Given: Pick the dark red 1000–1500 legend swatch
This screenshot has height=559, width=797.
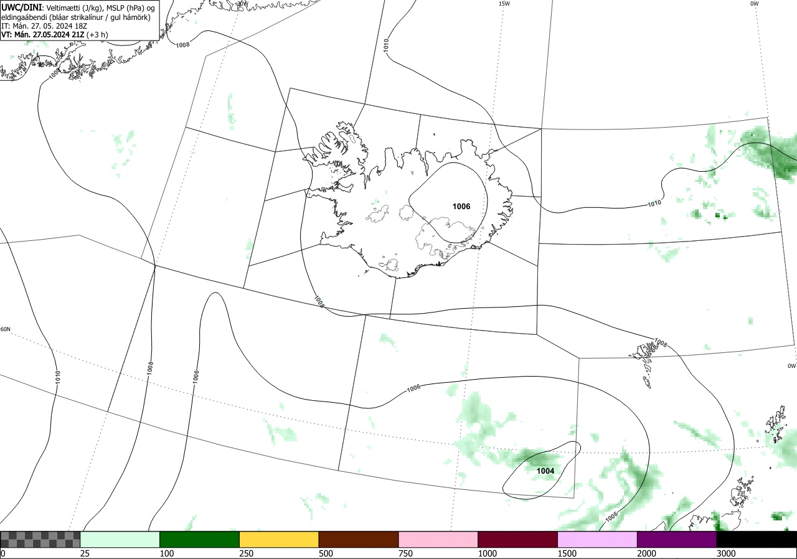Looking at the screenshot, I should point(518,539).
